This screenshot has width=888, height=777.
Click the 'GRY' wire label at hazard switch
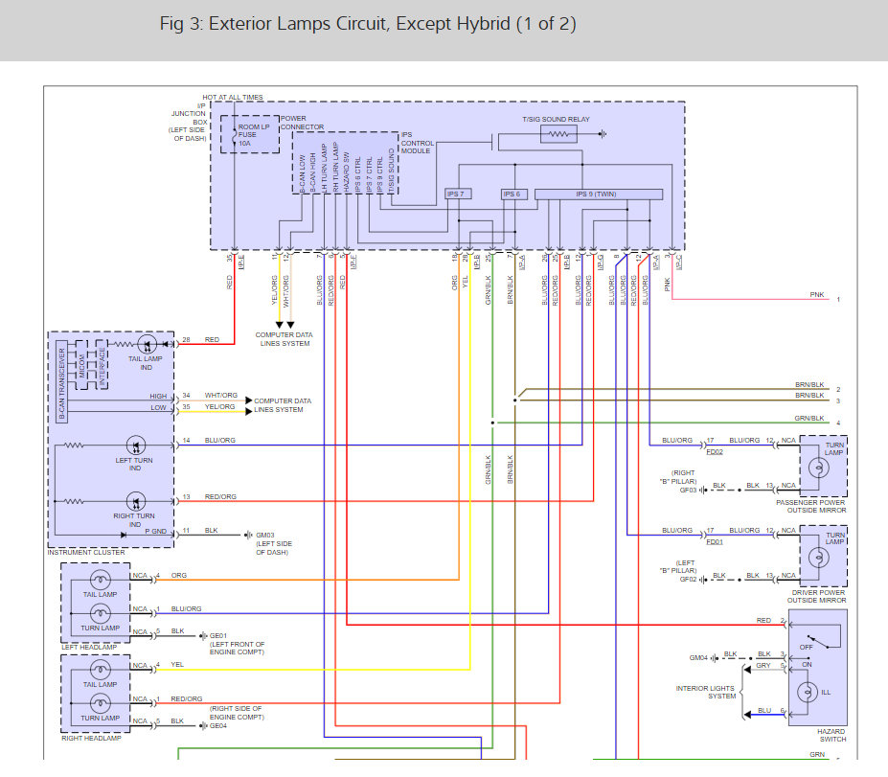[763, 666]
